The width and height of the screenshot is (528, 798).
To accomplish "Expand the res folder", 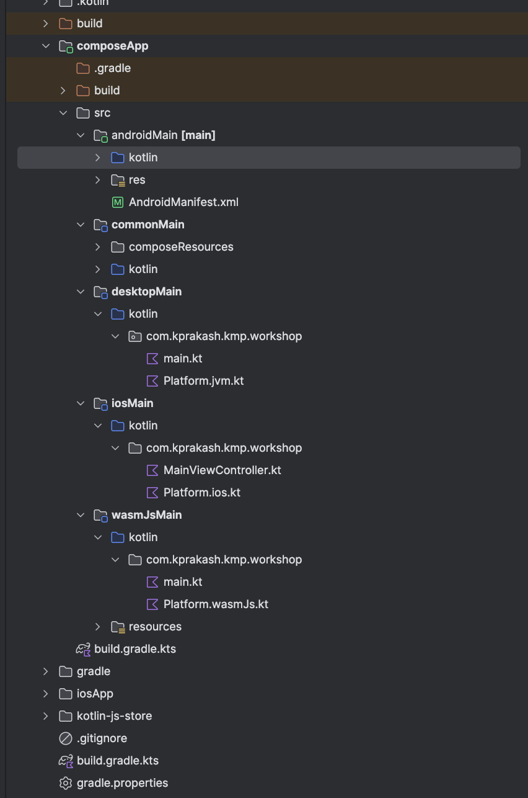I will pyautogui.click(x=98, y=180).
